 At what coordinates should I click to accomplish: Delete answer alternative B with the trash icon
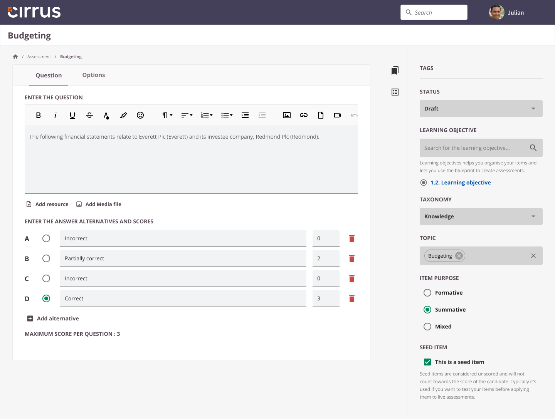coord(351,258)
